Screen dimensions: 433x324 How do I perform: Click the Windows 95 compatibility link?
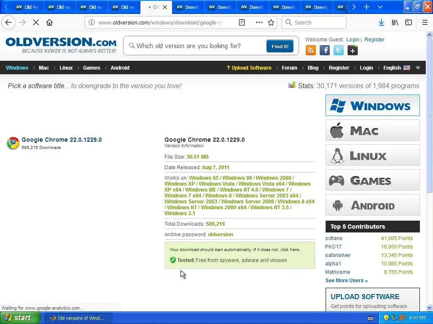tap(203, 178)
